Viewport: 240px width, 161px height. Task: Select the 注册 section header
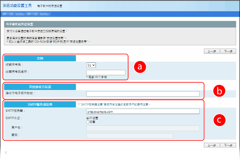click(40, 58)
